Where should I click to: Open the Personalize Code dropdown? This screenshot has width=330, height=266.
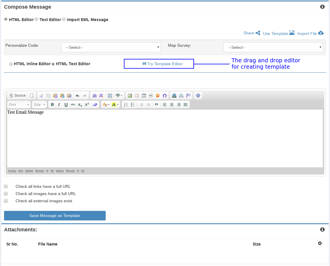(111, 47)
